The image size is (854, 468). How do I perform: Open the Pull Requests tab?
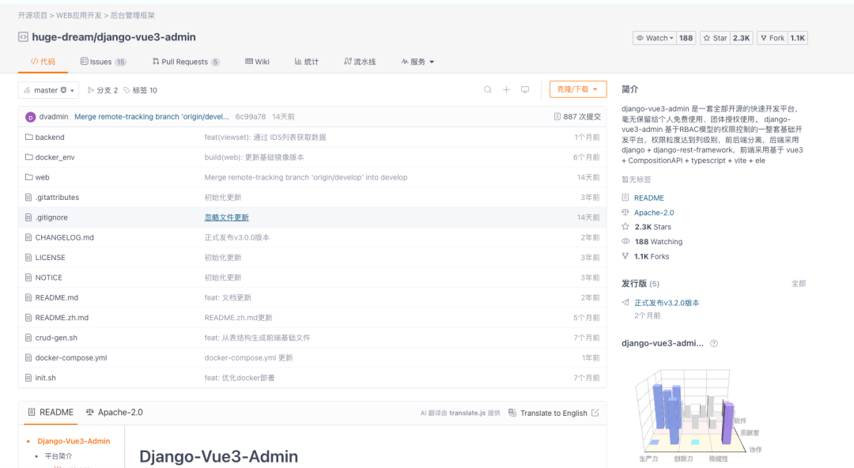click(x=187, y=62)
